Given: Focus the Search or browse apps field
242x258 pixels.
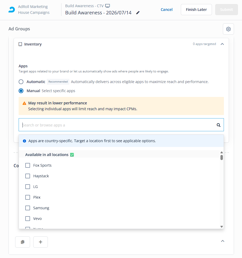Looking at the screenshot, I should 121,125.
